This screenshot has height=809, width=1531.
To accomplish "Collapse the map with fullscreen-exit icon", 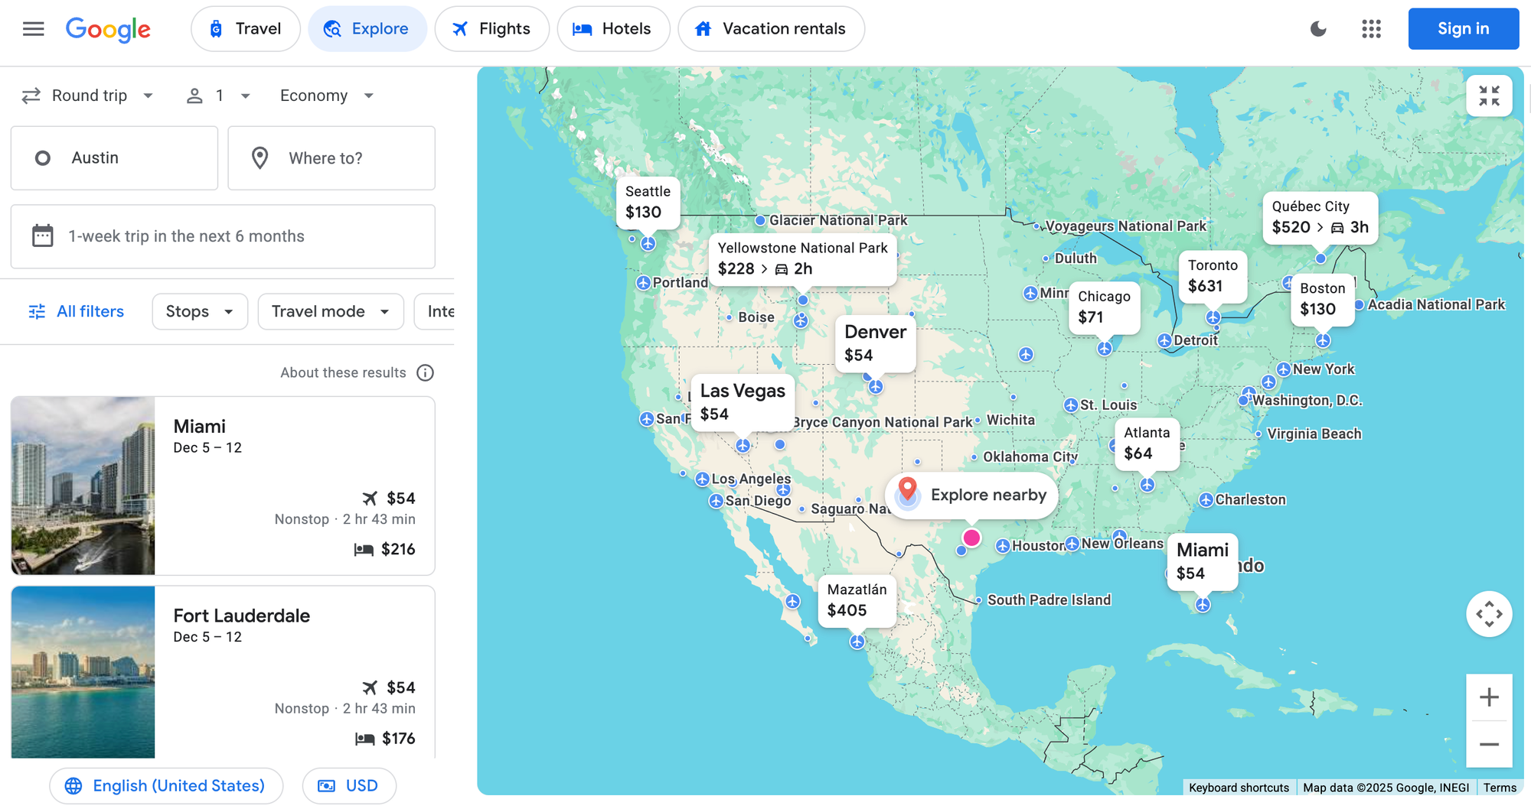I will coord(1489,96).
